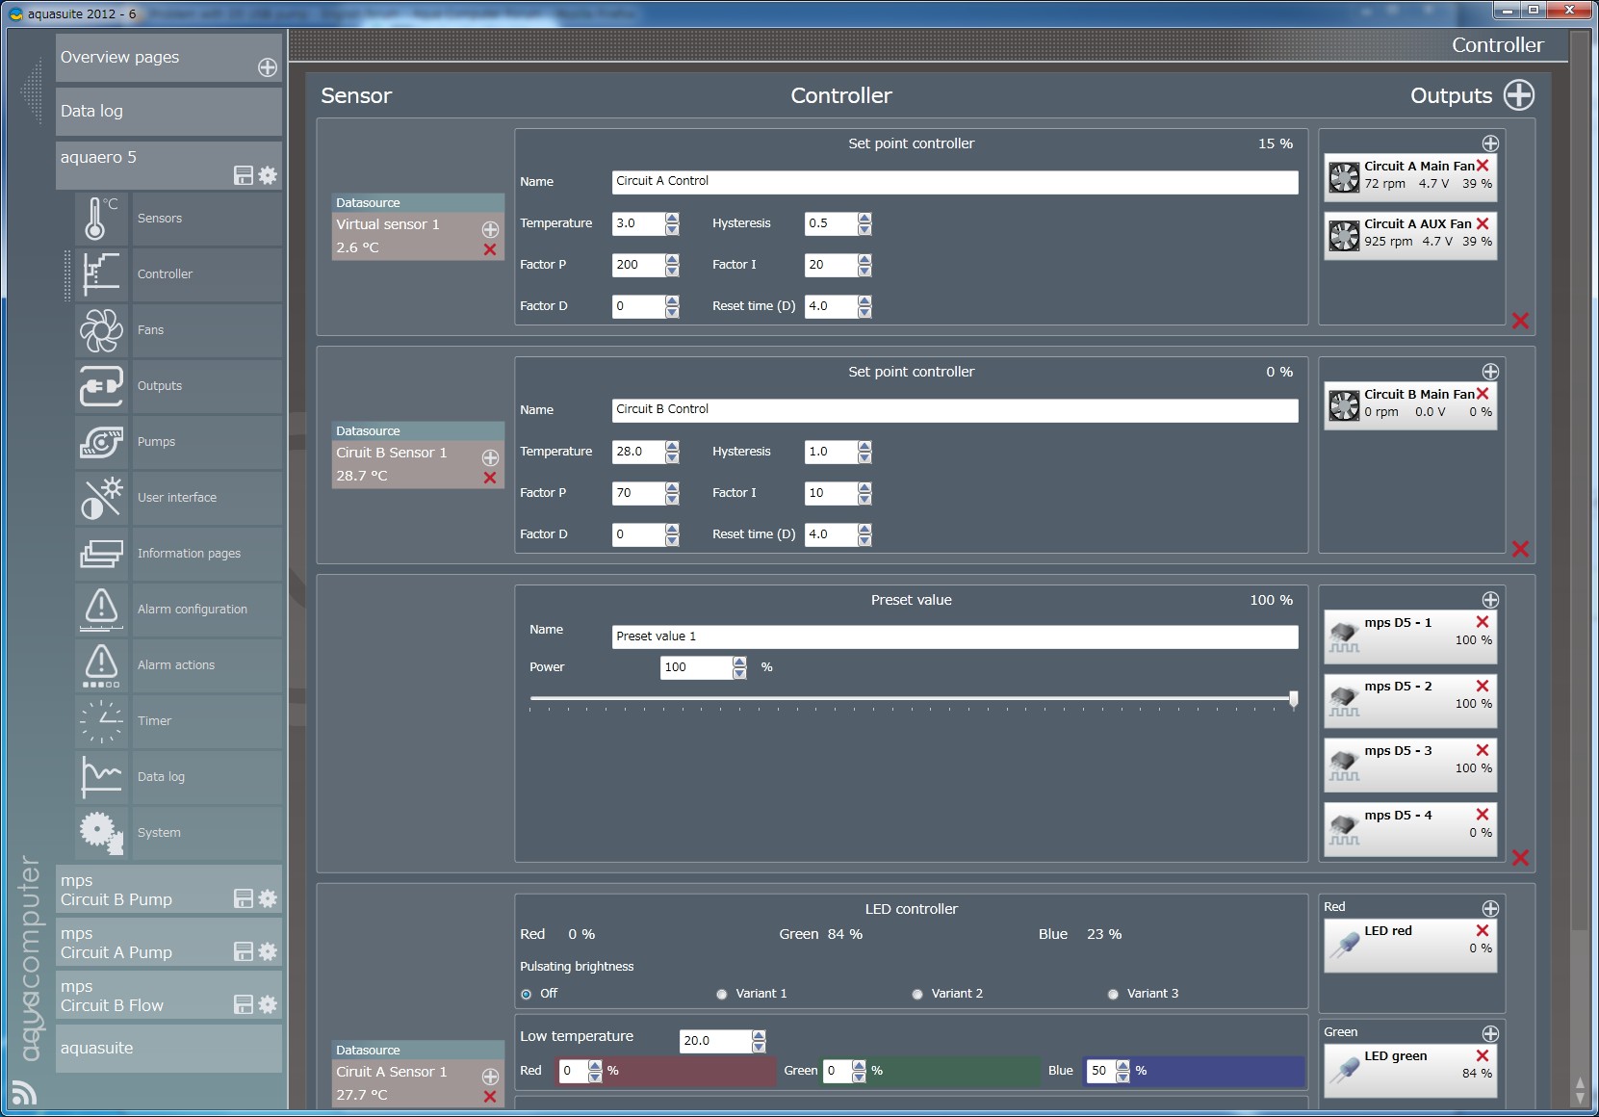Expand Virtual sensor 1 datasource selector

point(490,229)
